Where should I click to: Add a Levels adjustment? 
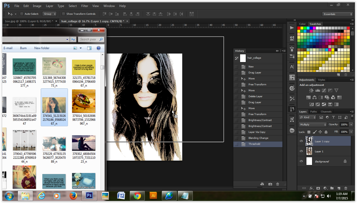click(318, 90)
